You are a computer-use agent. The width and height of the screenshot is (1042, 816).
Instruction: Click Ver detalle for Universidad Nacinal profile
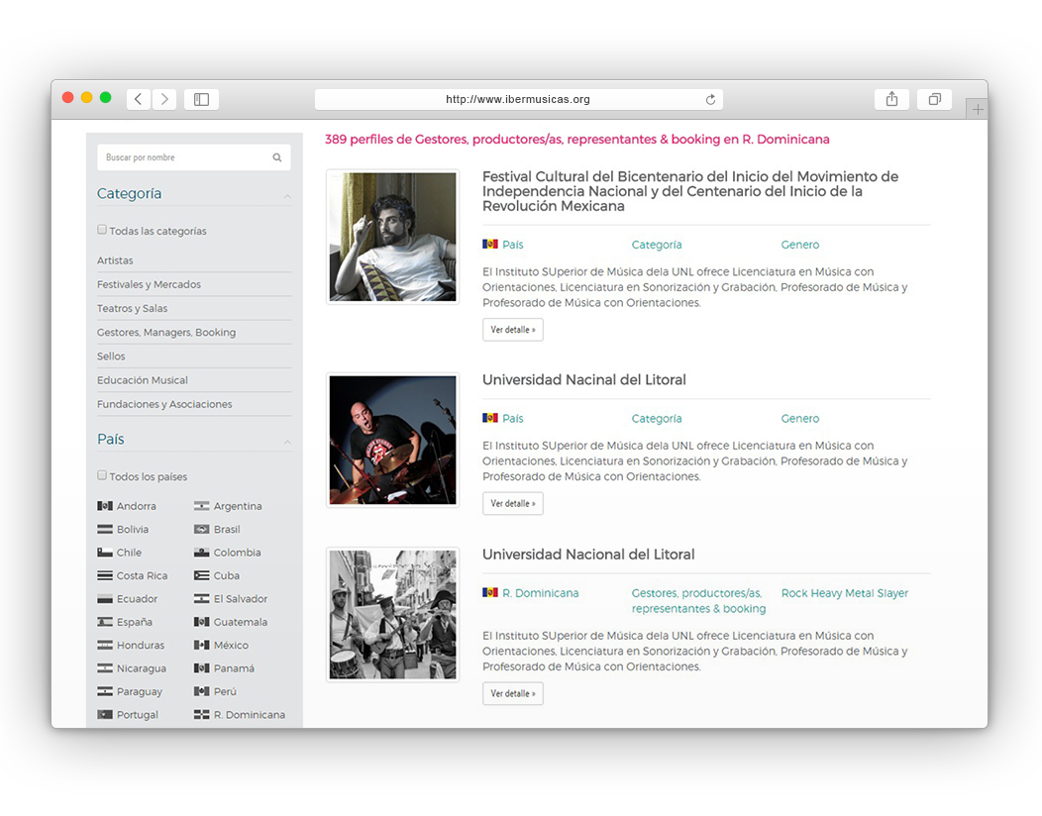(513, 504)
